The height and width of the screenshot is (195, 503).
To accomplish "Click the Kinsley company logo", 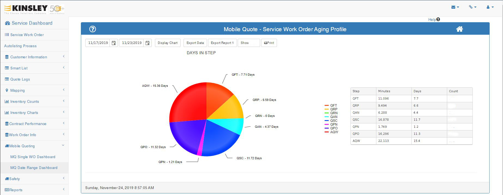I will pos(34,9).
